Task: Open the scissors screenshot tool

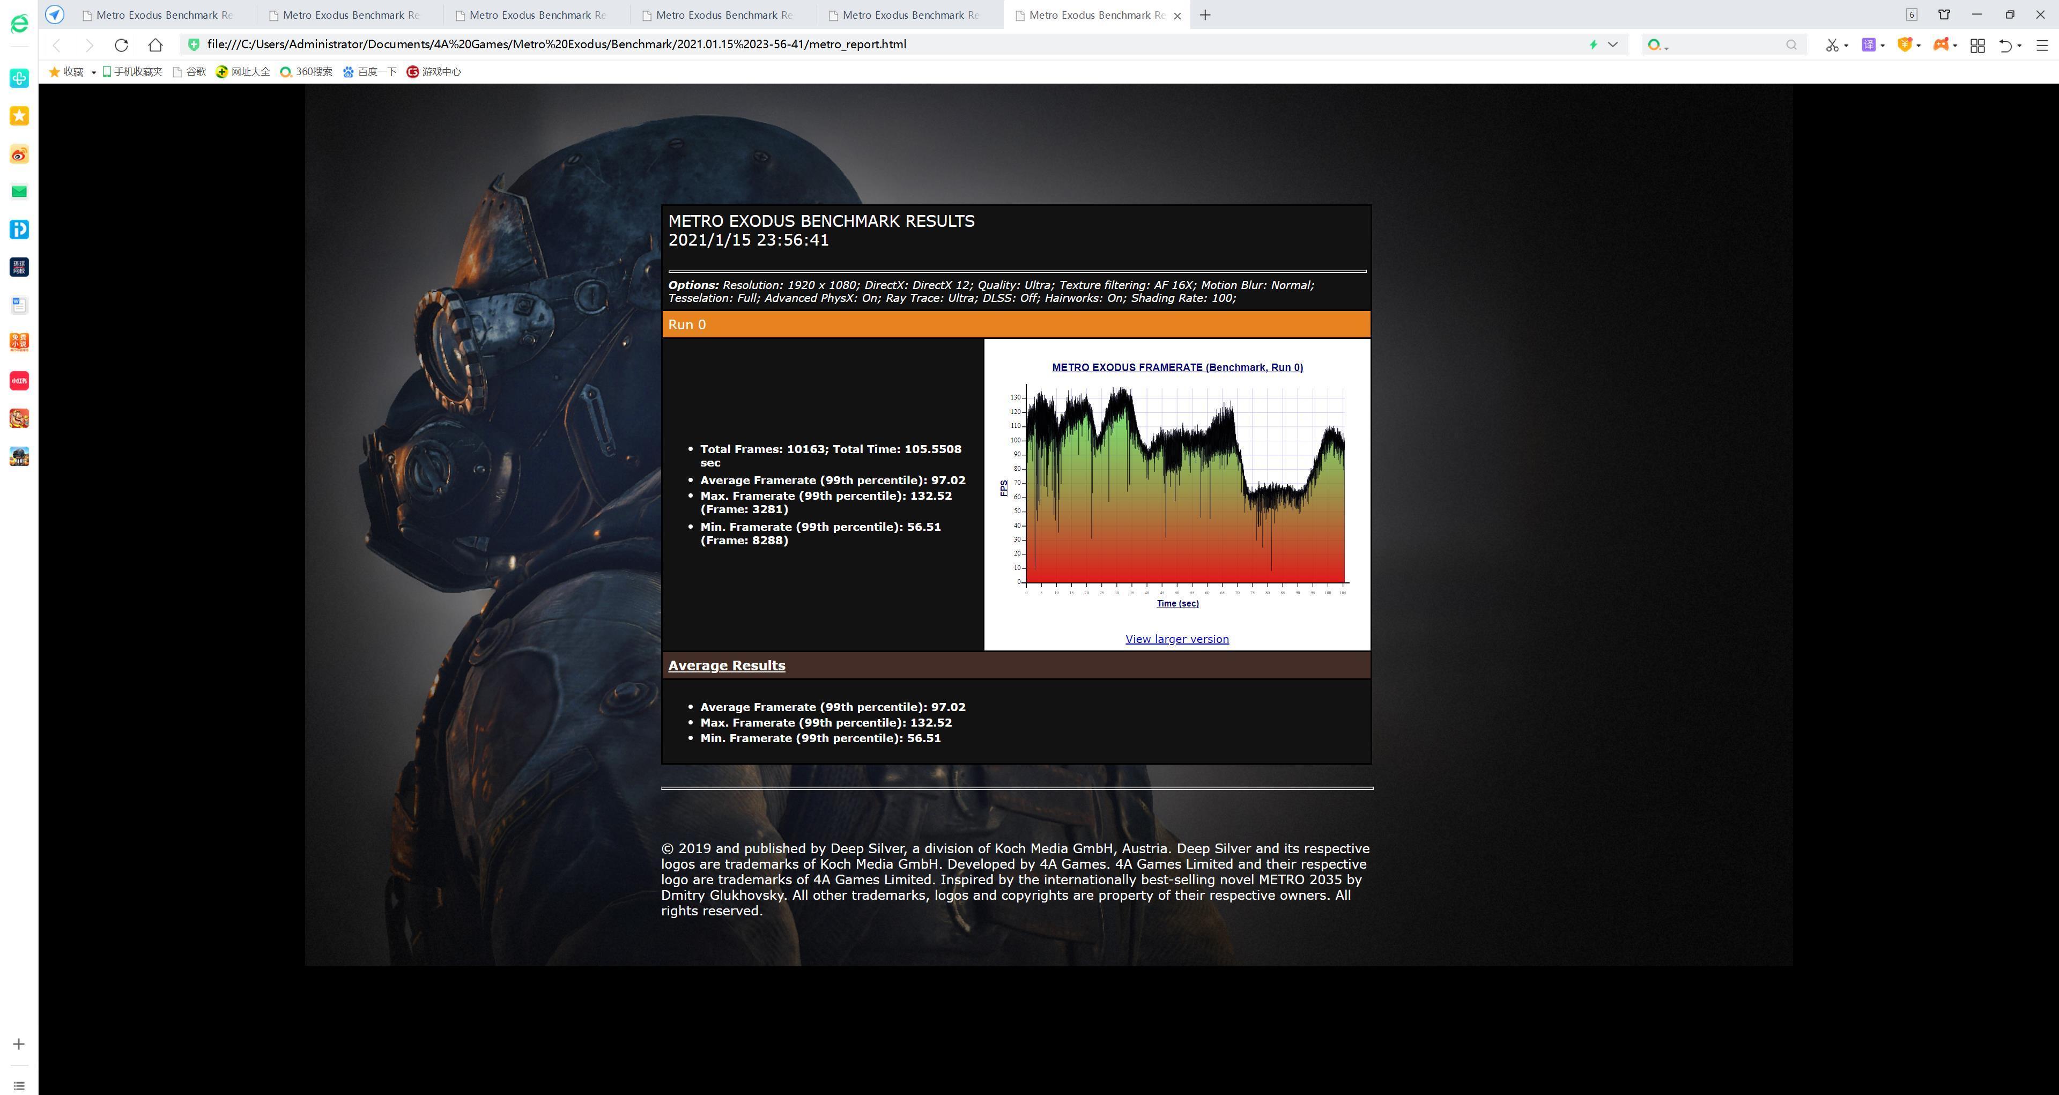Action: pos(1833,46)
